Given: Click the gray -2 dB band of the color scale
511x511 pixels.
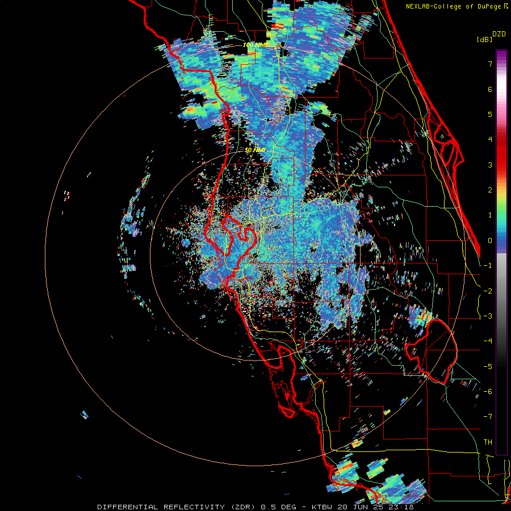Looking at the screenshot, I should coord(501,290).
